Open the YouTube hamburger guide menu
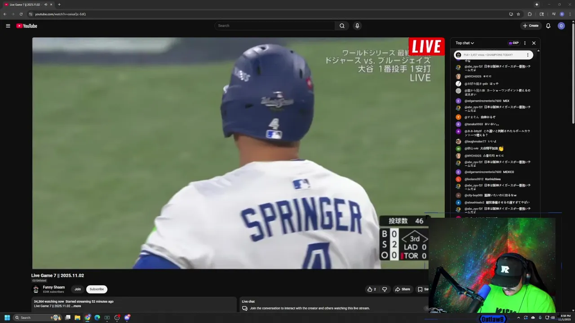The image size is (575, 323). coord(8,26)
